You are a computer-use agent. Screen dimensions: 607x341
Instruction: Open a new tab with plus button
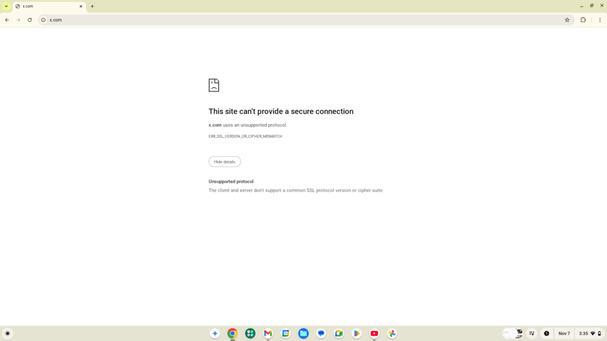(x=92, y=6)
